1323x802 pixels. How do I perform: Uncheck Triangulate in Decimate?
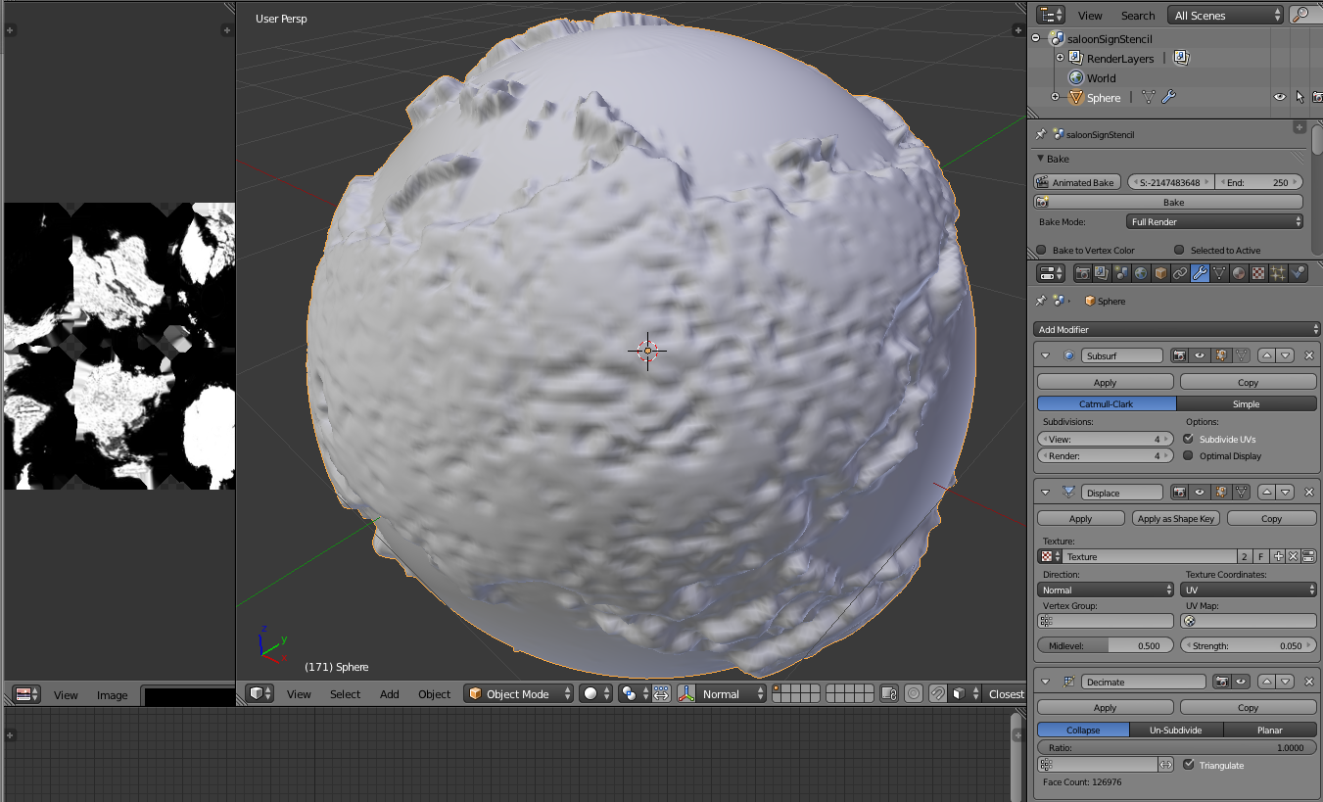point(1189,765)
